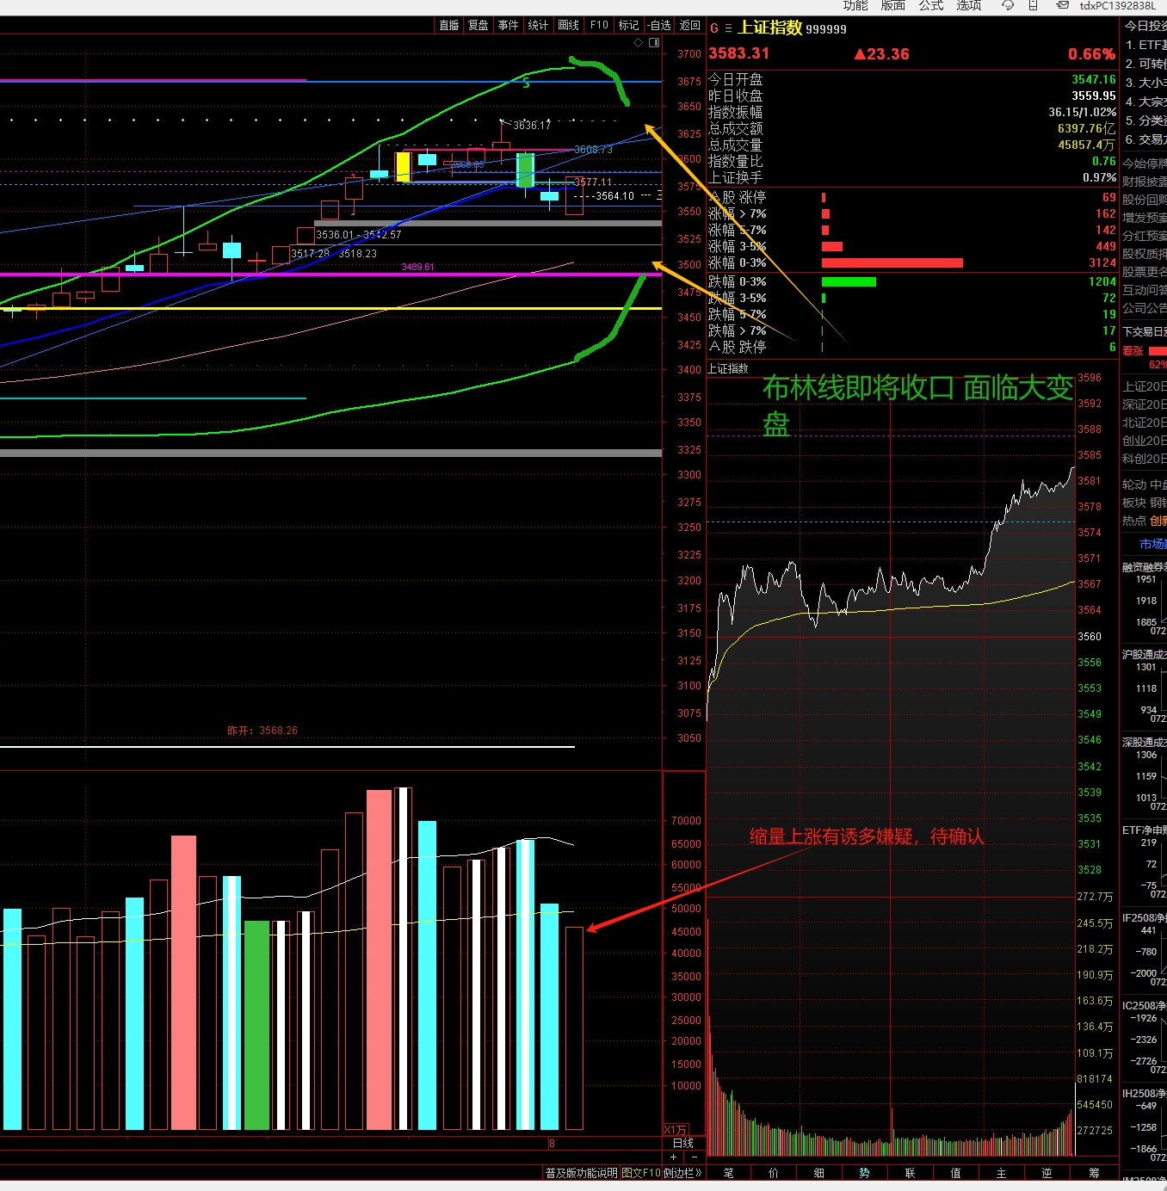Open 分红预案 in the sidebar

coord(1145,236)
